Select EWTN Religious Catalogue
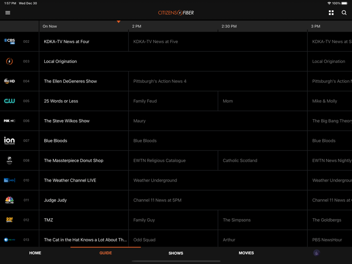This screenshot has width=352, height=264. (173, 160)
